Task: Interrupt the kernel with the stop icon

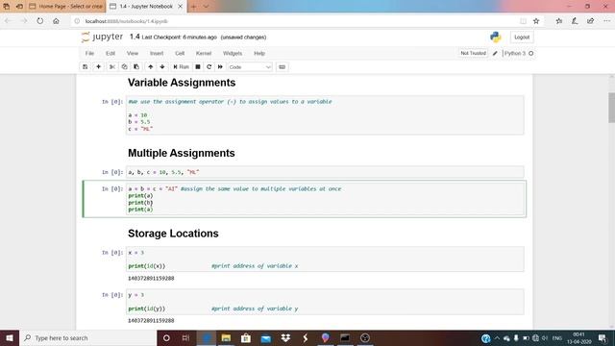Action: pos(198,67)
